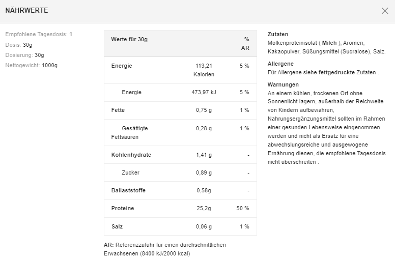Click the Zucker row label
This screenshot has height=259, width=395.
pos(130,172)
